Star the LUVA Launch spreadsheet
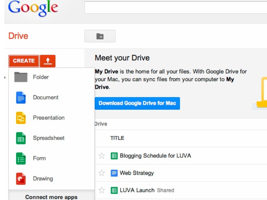Screen dimensions: 267x200 point(102,190)
